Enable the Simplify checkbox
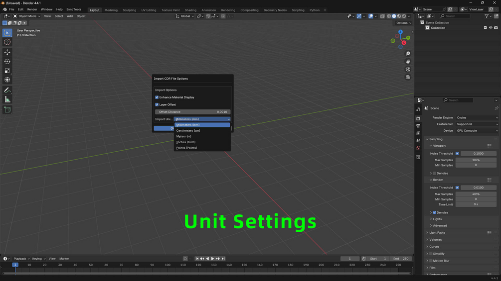The height and width of the screenshot is (281, 501). point(431,254)
